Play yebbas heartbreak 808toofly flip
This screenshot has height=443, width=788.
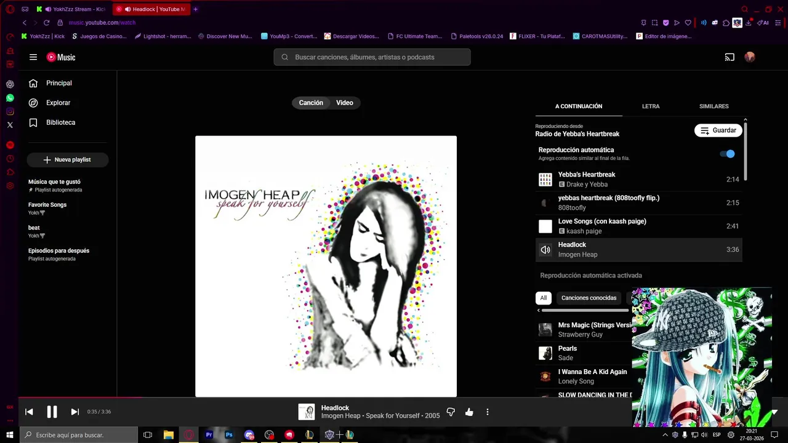(638, 202)
